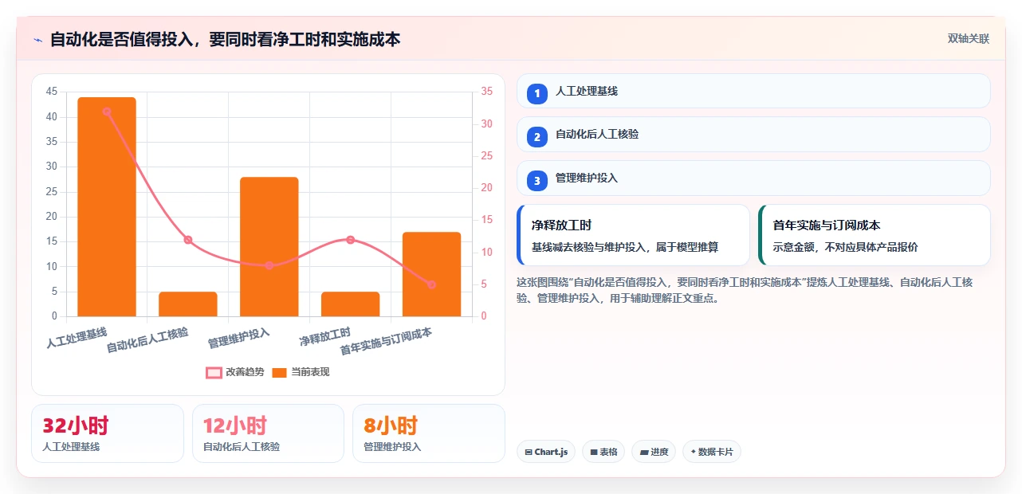Toggle the 当前表现 legend item

(301, 372)
